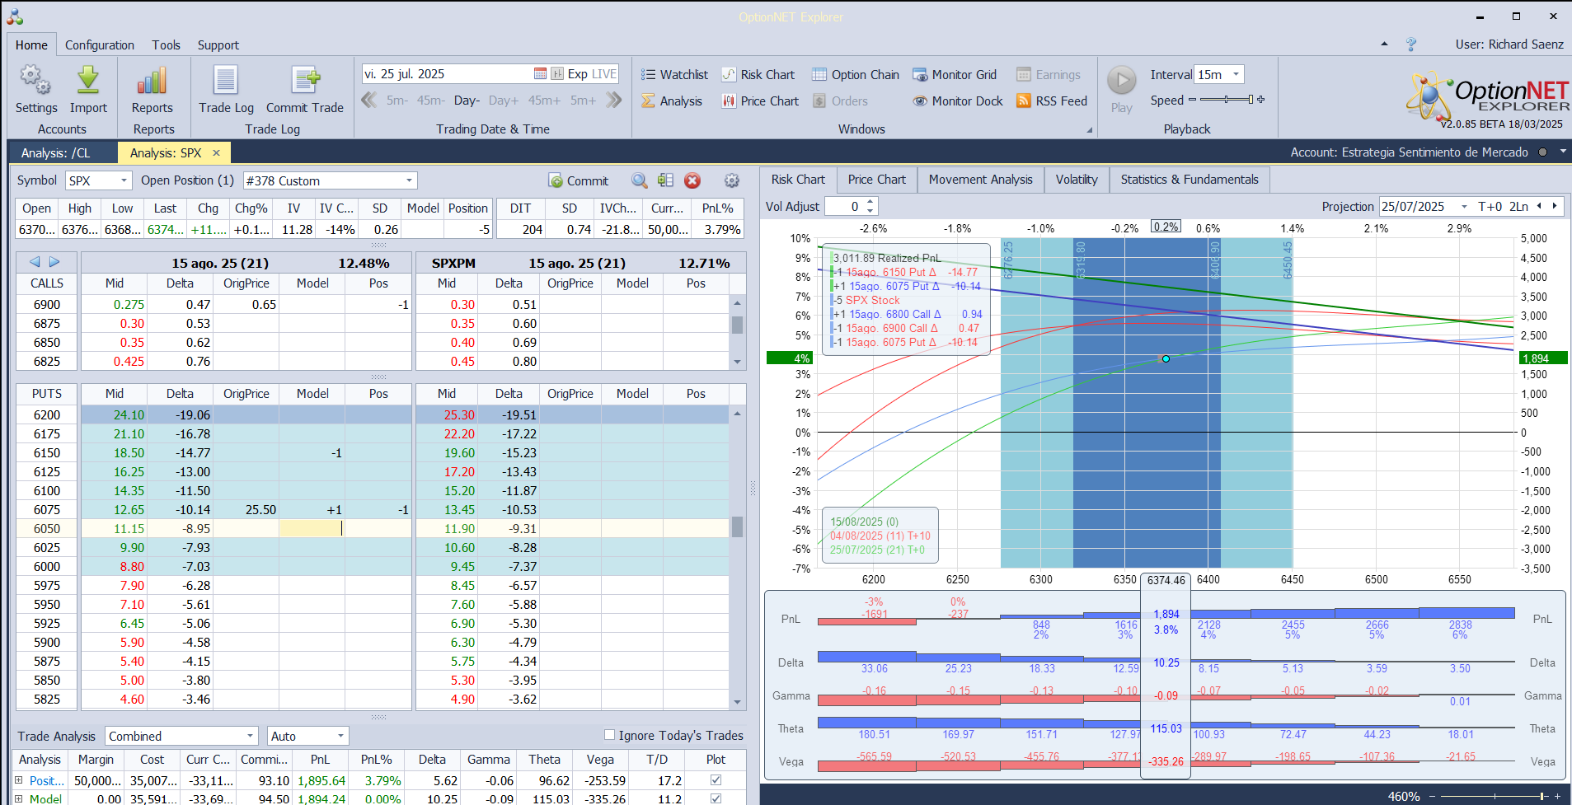
Task: Open the date picker calendar icon
Action: coord(540,73)
